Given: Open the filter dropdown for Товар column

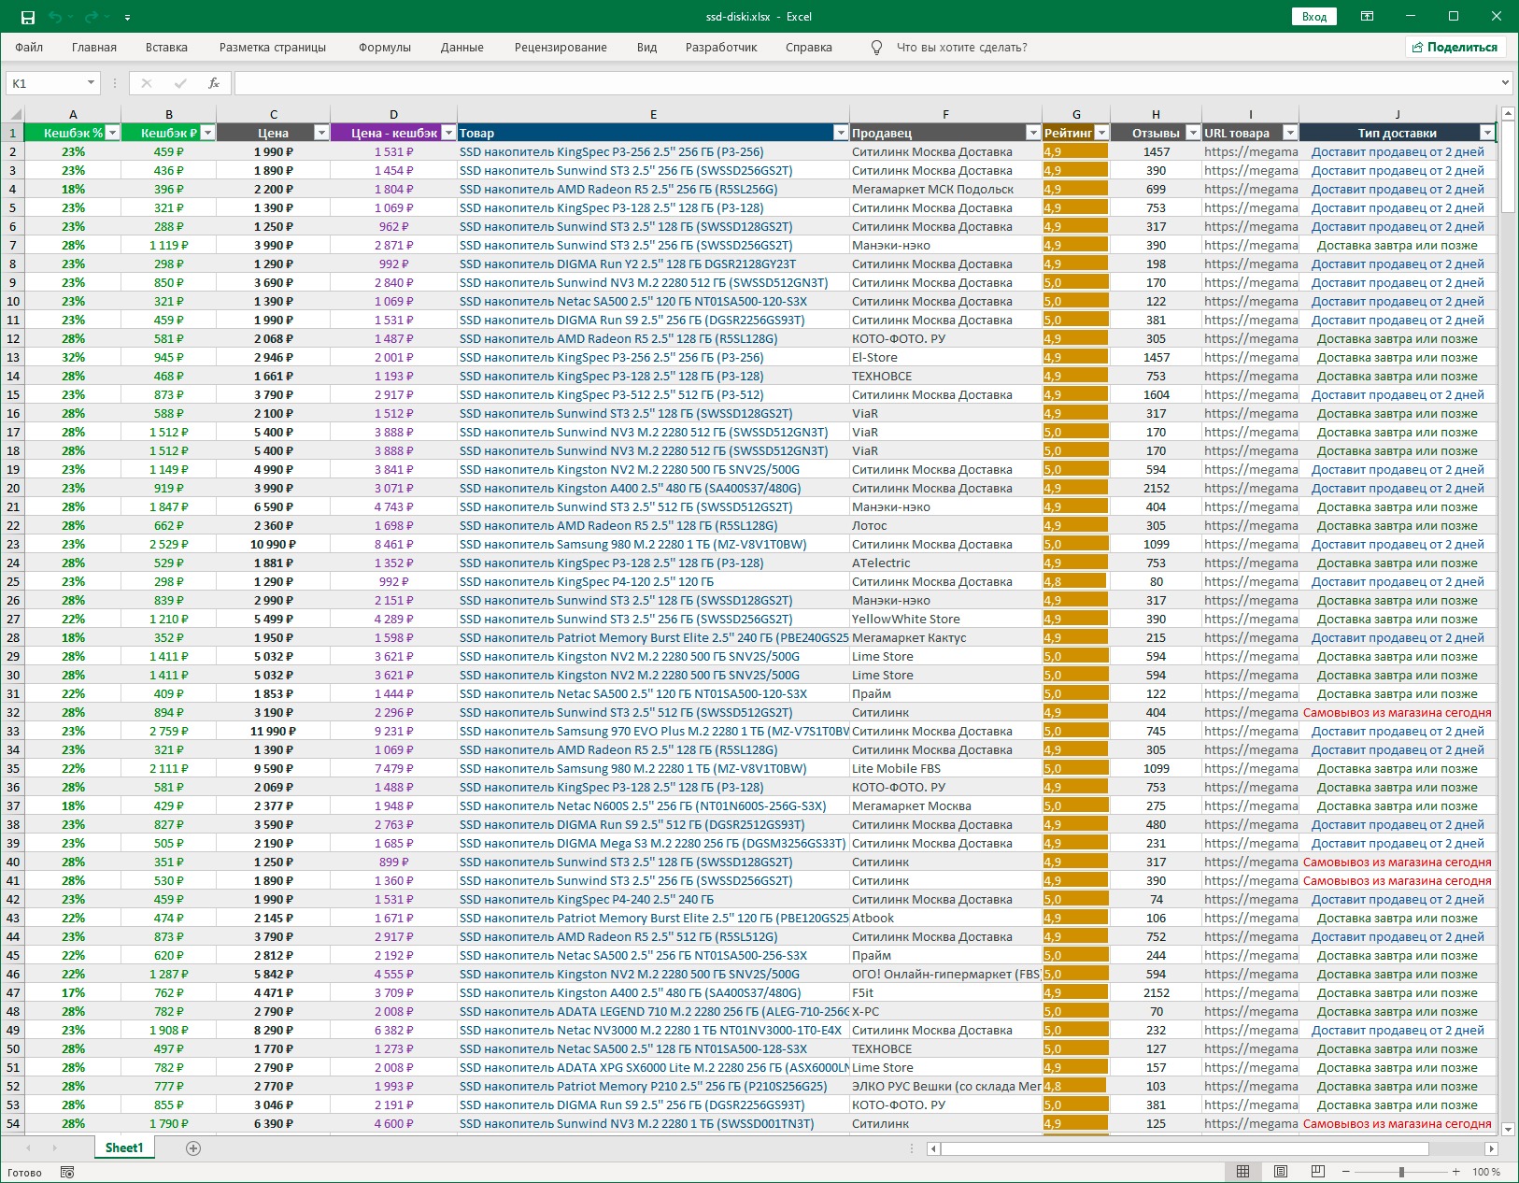Looking at the screenshot, I should [x=841, y=133].
